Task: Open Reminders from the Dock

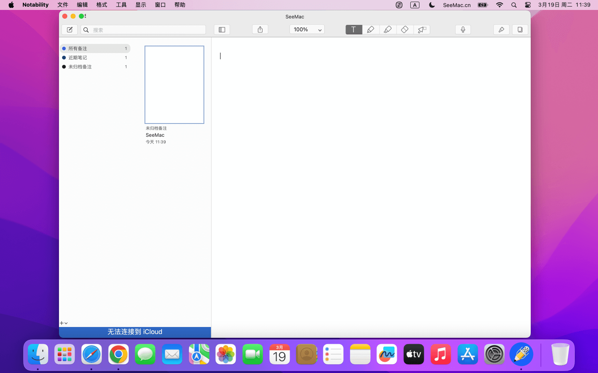Action: pyautogui.click(x=333, y=354)
